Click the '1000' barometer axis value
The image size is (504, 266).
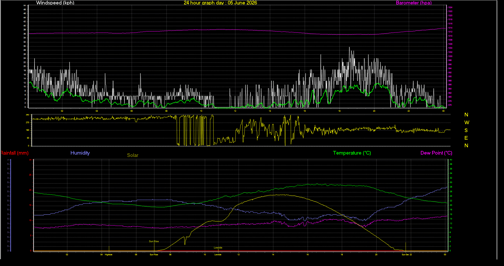click(450, 56)
